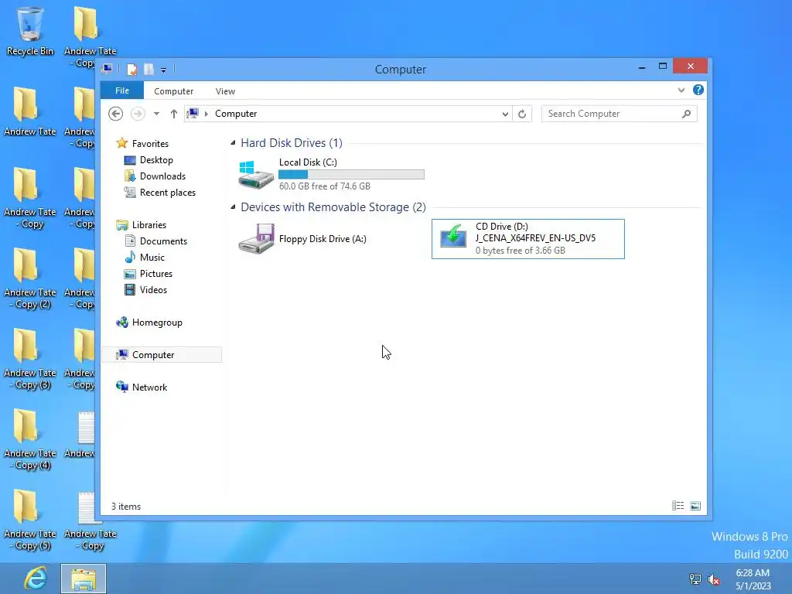Screen dimensions: 792x594
Task: Open the Recent locations dropdown arrow
Action: point(156,114)
